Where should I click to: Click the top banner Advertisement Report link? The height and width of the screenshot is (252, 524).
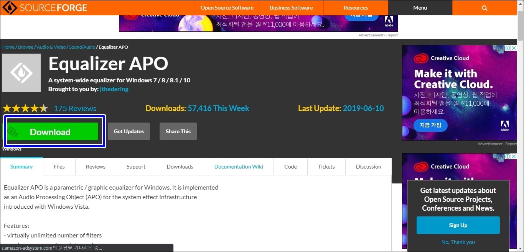point(378,35)
